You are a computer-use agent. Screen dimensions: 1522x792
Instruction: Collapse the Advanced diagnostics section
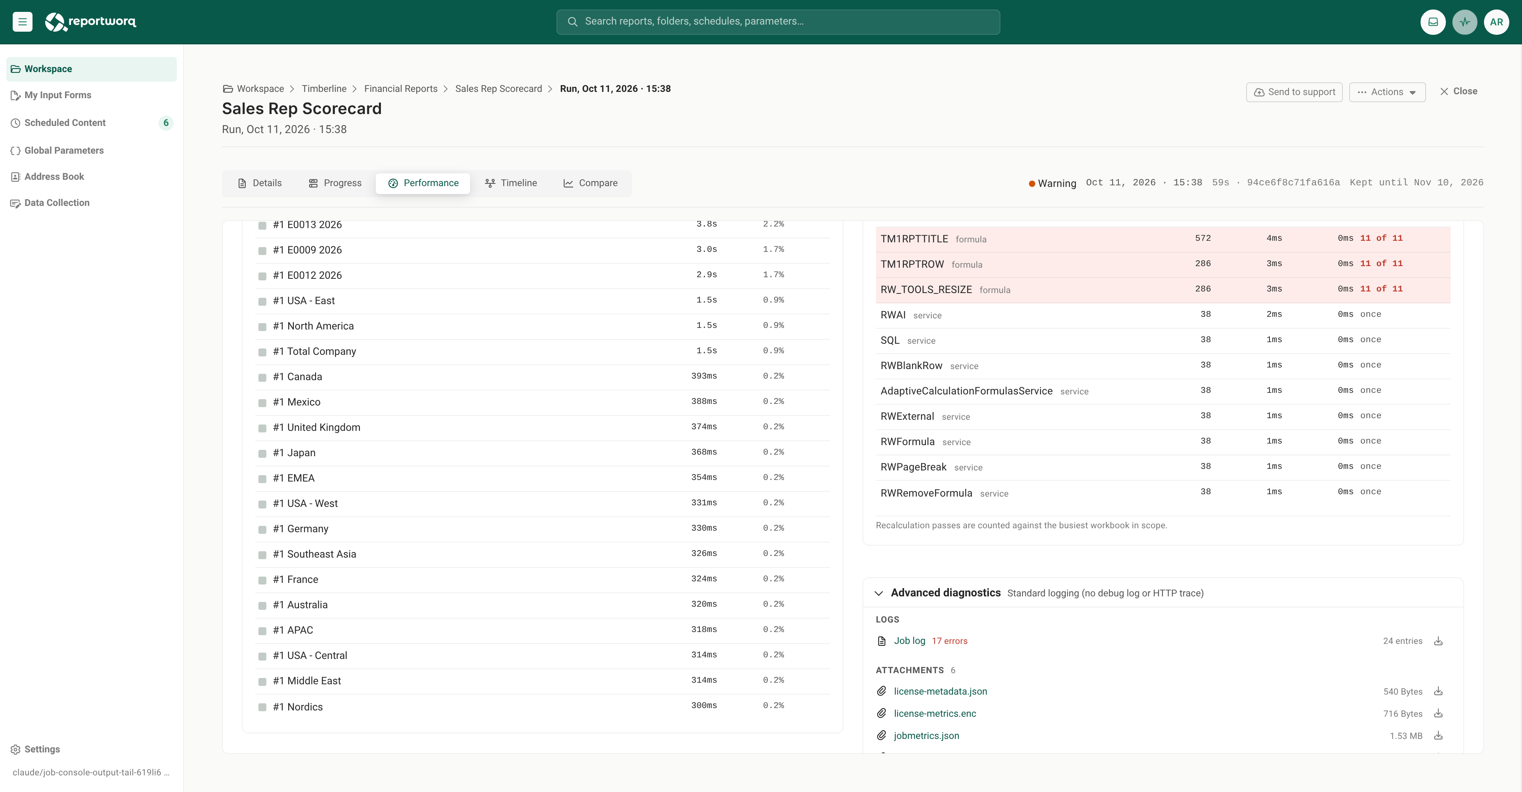(x=879, y=593)
